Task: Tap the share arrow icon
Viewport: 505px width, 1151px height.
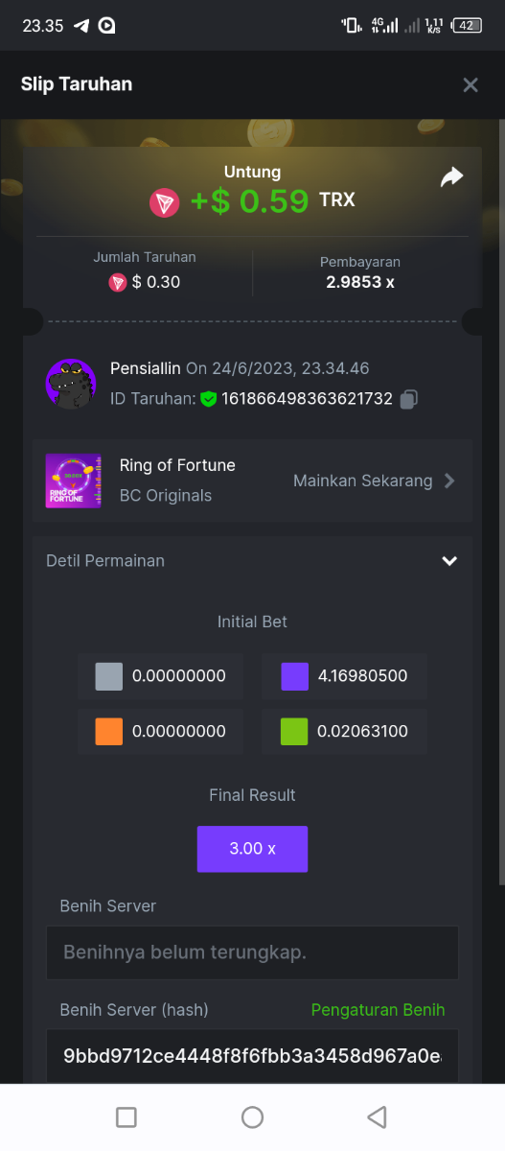Action: click(x=451, y=176)
